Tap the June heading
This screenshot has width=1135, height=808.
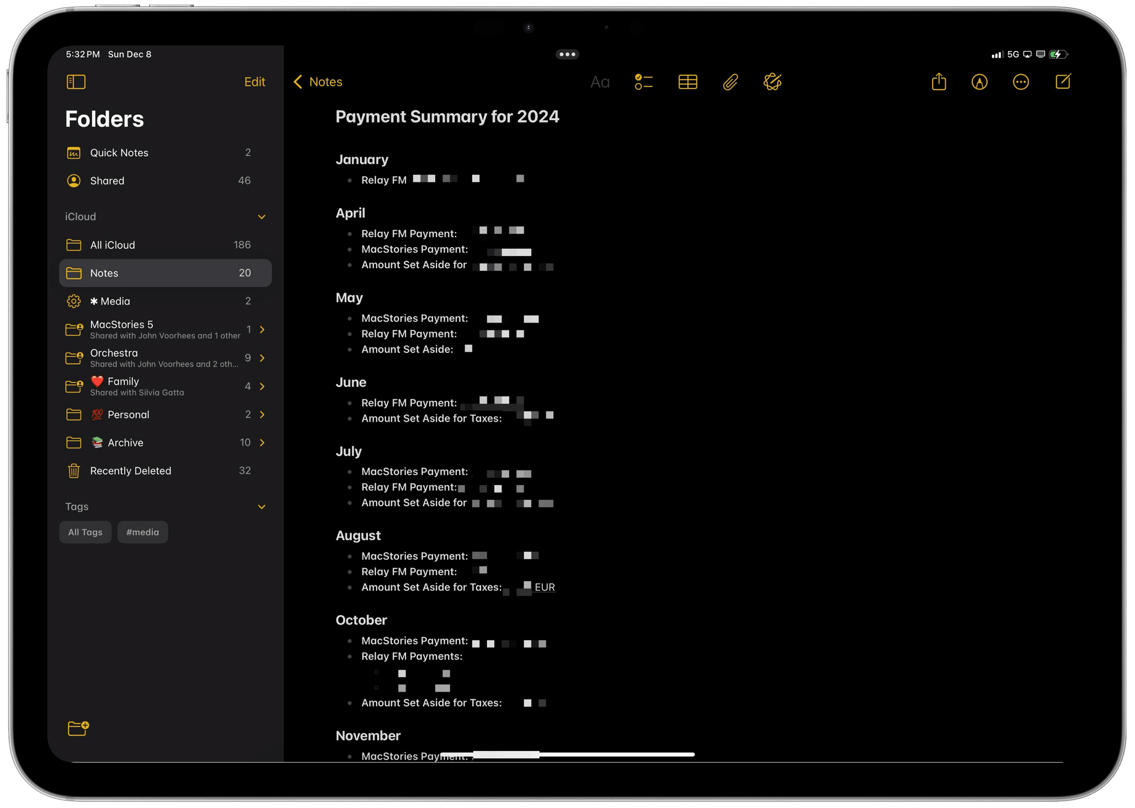(351, 382)
